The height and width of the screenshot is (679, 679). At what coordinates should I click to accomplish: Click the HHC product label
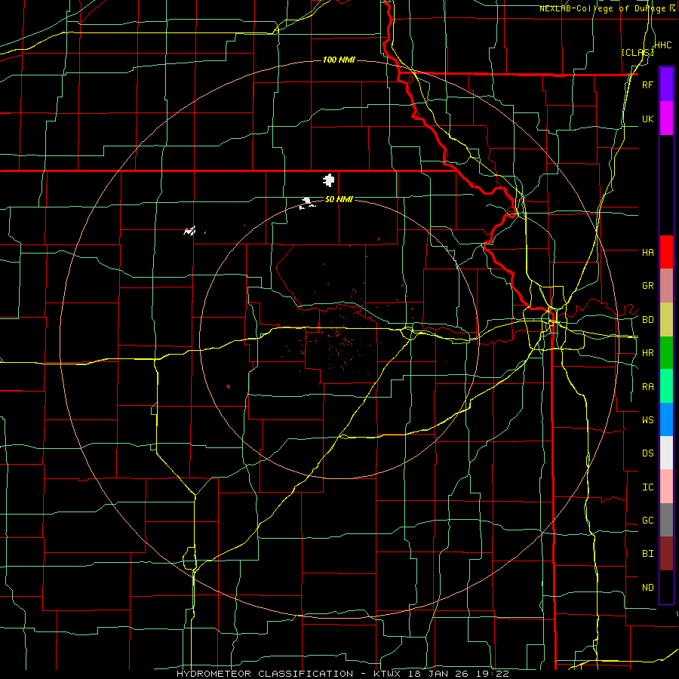[662, 45]
